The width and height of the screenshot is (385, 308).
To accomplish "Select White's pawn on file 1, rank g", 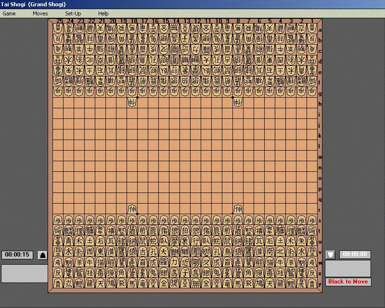I will point(312,91).
